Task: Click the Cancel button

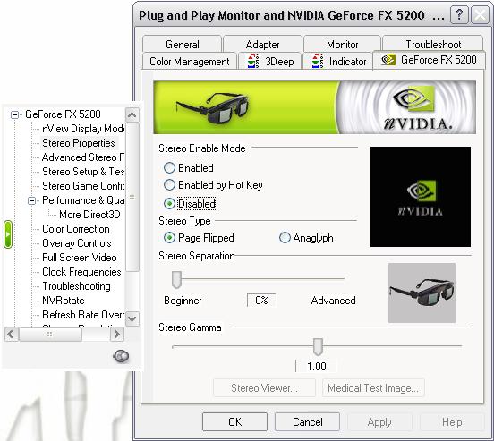Action: 307,422
